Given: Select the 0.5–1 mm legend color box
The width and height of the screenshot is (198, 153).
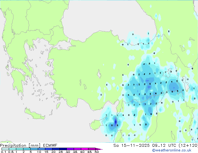Looking at the screenshot, I should coord(12,149).
